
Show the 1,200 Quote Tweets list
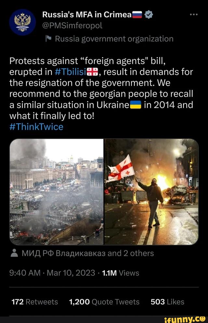[x=104, y=302]
